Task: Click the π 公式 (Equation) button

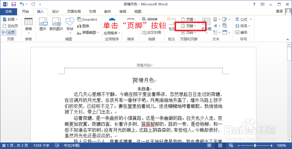Action: pyautogui.click(x=241, y=19)
